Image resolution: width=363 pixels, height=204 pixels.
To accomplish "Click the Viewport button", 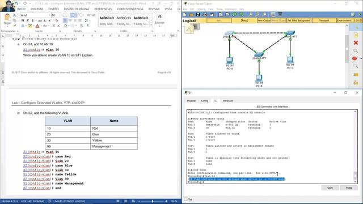I will (324, 20).
